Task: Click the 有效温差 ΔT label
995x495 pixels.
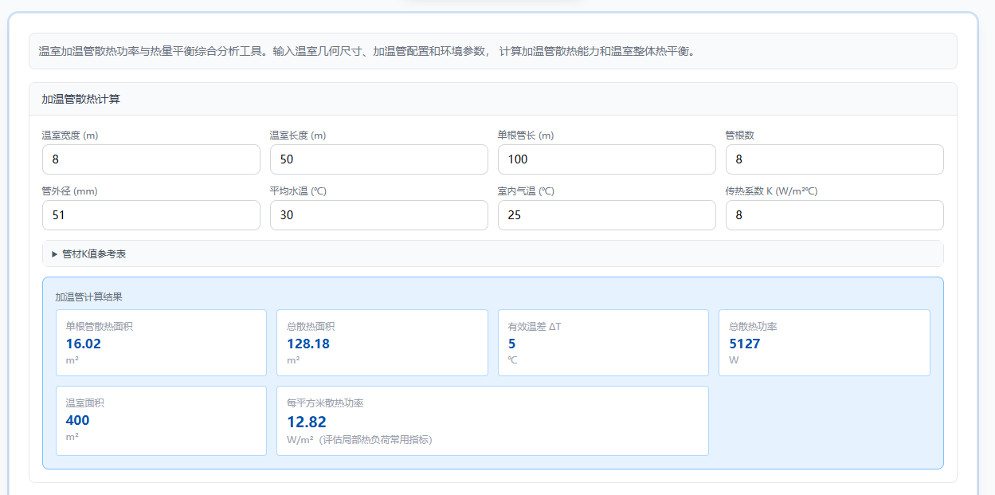Action: tap(535, 326)
